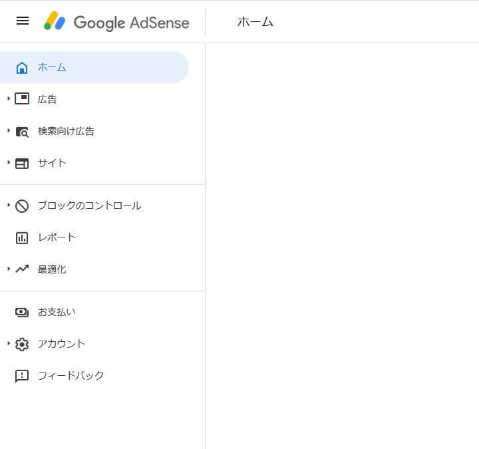Expand the ブロックのコントロール section arrow
Screen dimensions: 479x449
(9, 206)
